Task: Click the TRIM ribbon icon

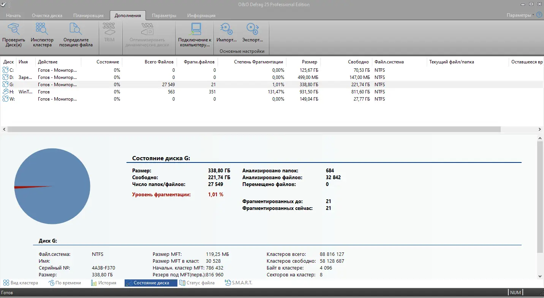Action: [109, 32]
